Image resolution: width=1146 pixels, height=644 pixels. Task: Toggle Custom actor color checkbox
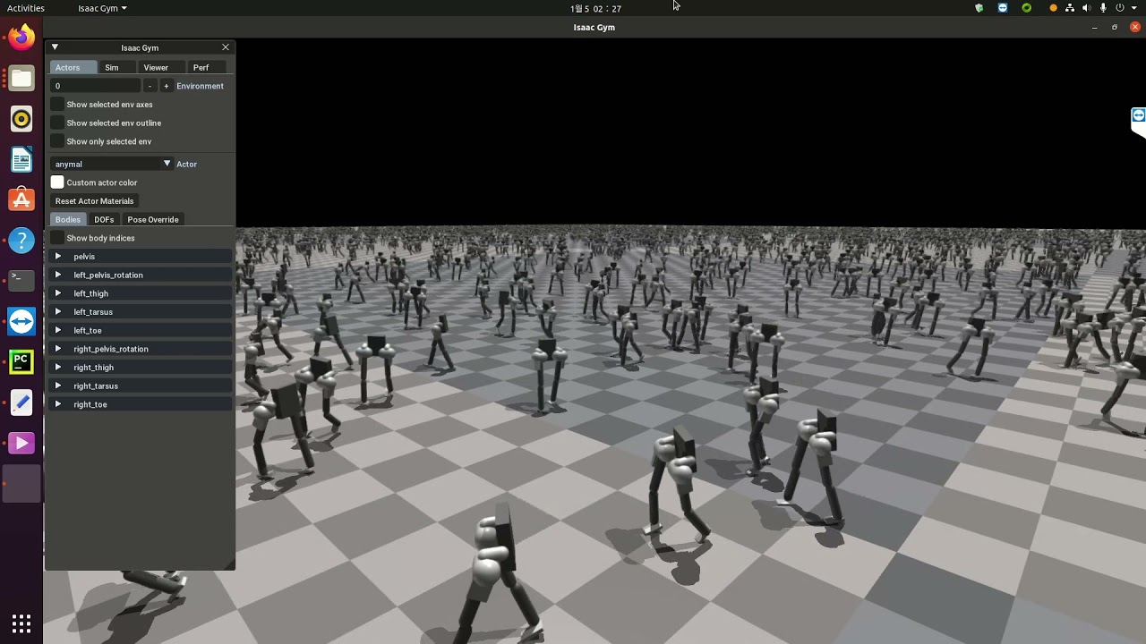point(57,182)
